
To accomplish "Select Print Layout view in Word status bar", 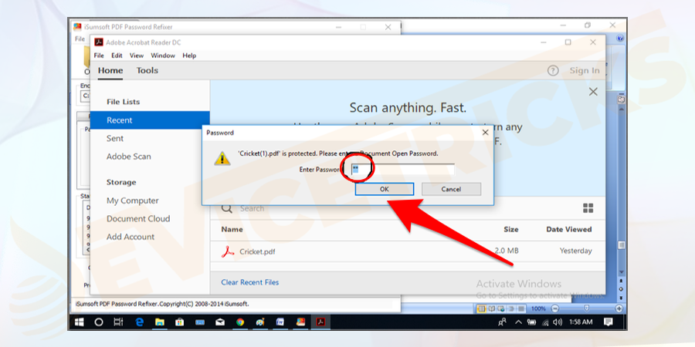I will [x=481, y=308].
